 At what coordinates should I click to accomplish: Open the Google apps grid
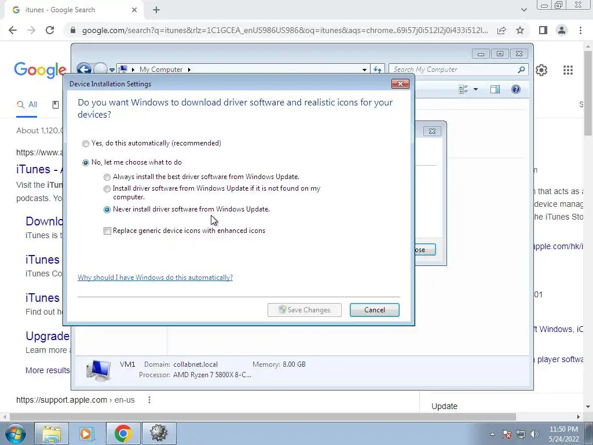coord(568,70)
